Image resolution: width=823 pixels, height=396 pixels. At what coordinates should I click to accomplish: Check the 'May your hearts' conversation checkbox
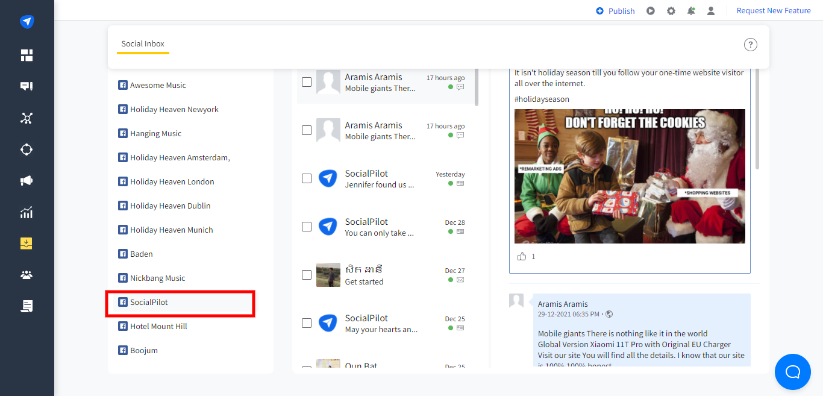(x=307, y=323)
